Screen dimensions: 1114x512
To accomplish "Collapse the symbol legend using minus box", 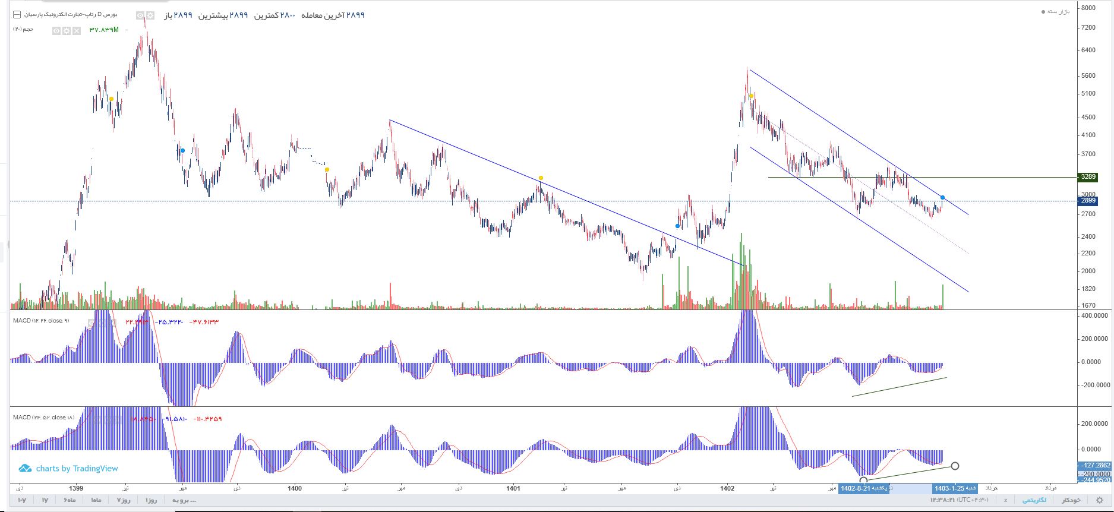I will click(x=17, y=14).
